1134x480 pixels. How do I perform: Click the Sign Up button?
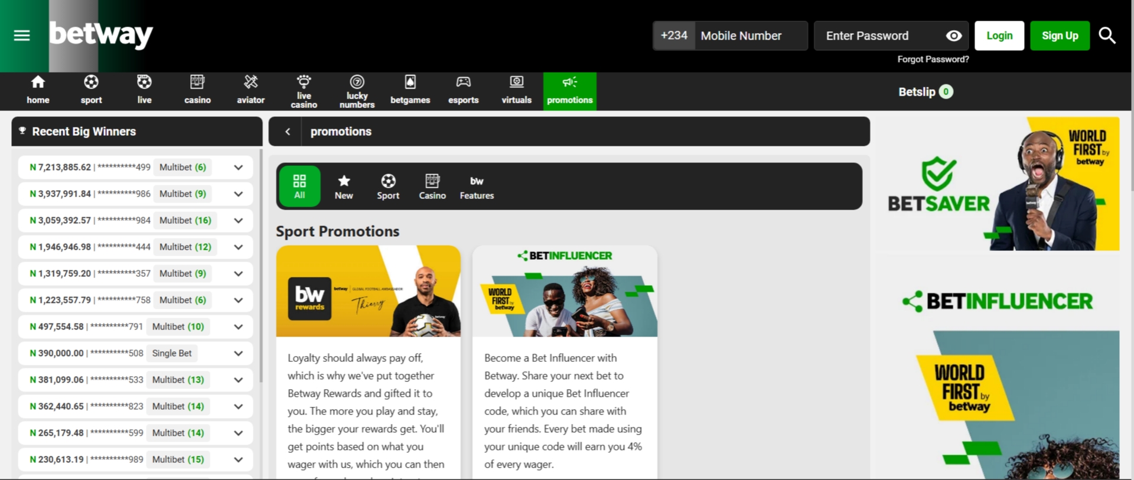1060,35
